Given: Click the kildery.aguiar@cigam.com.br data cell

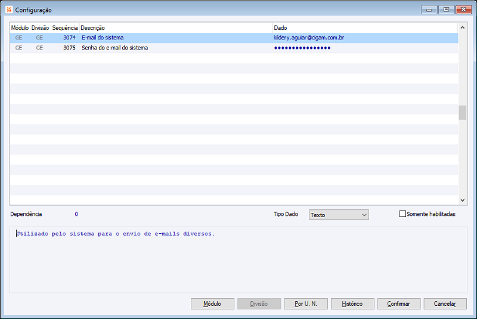Looking at the screenshot, I should pyautogui.click(x=309, y=38).
